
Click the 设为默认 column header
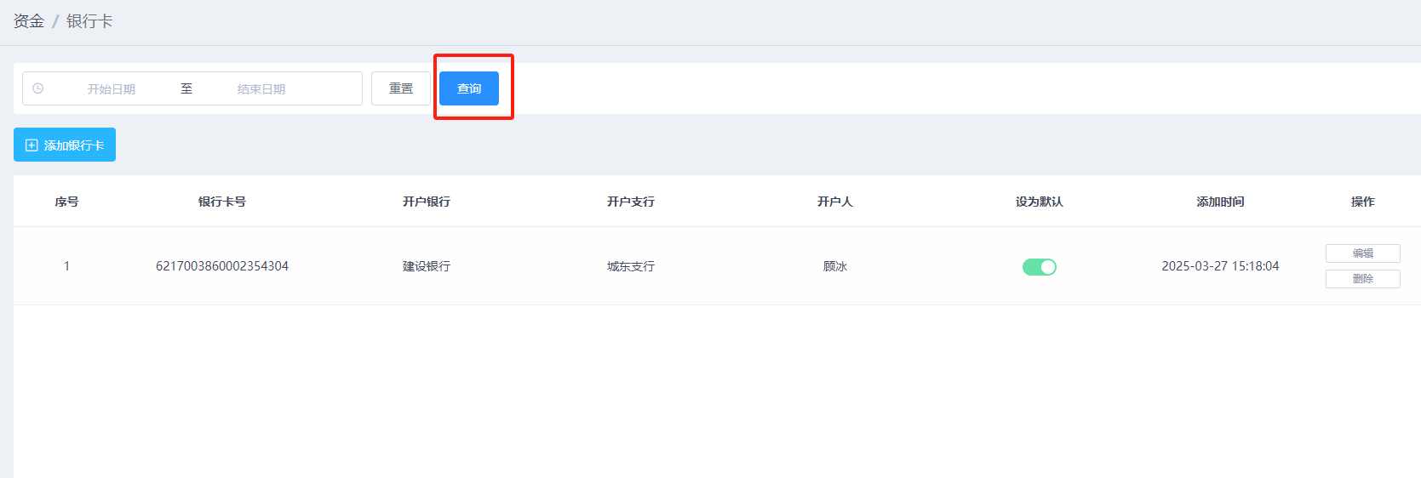coord(1039,202)
